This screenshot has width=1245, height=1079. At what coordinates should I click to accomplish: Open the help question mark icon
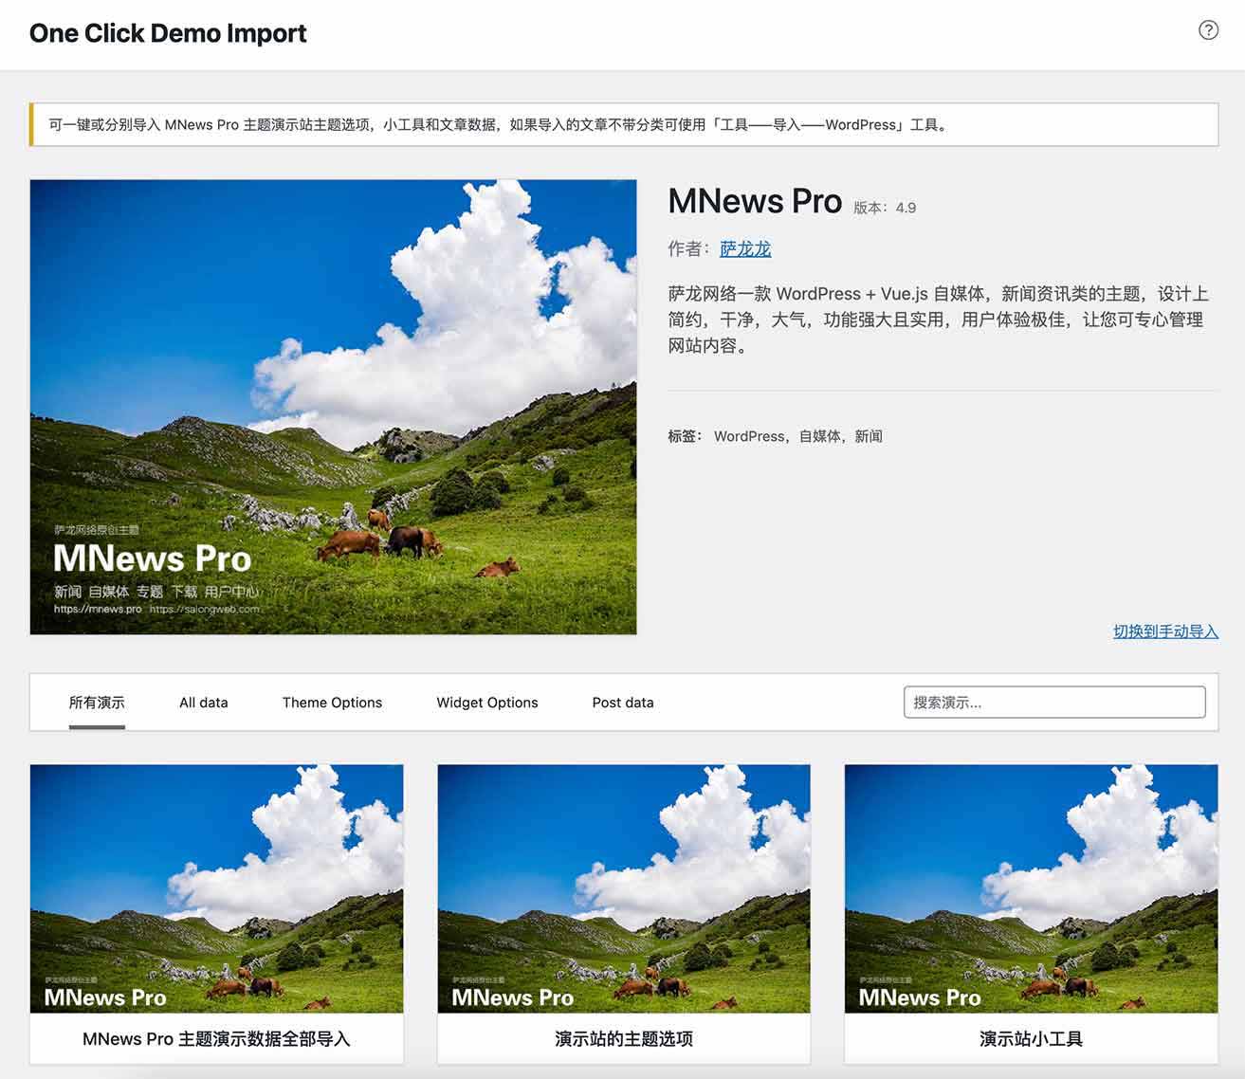[1208, 30]
